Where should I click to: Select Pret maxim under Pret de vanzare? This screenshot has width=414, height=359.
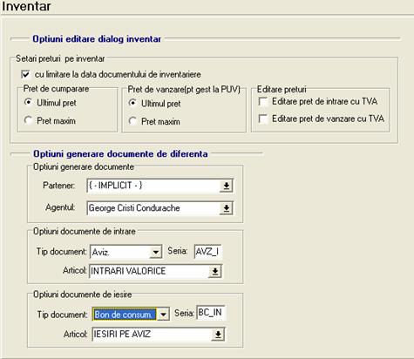[x=132, y=121]
